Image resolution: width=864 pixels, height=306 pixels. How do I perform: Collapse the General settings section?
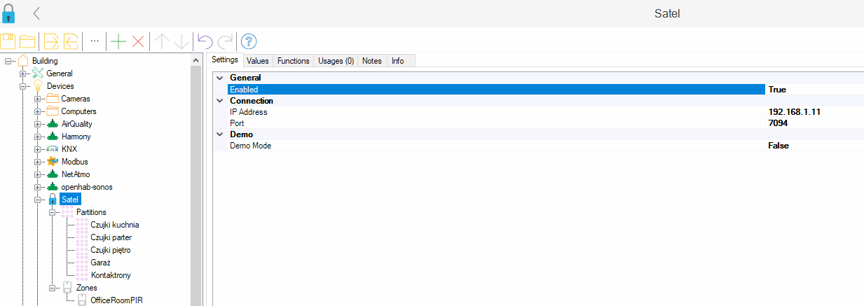point(220,78)
